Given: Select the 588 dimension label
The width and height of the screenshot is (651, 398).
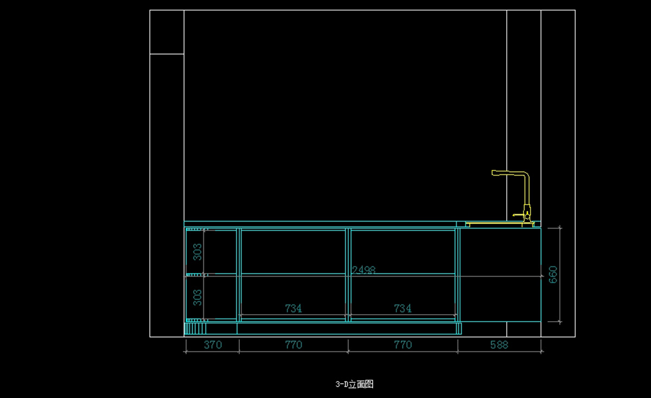Looking at the screenshot, I should click(499, 344).
